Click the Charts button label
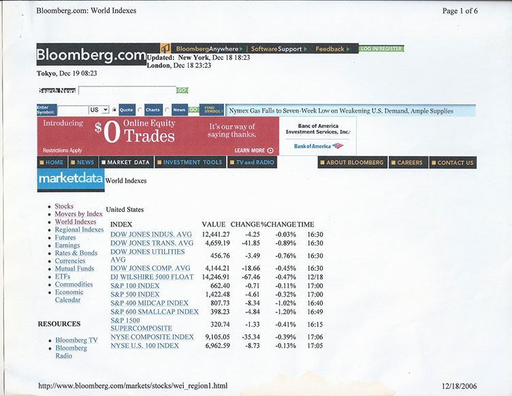This screenshot has height=396, width=512. click(153, 110)
